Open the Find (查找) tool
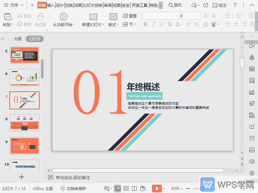 174,5
